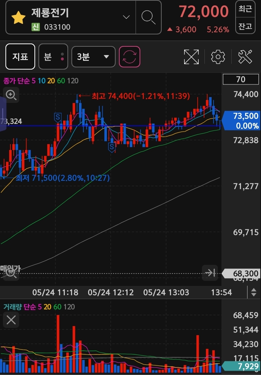Close the volume indicator panel X
The width and height of the screenshot is (261, 375).
pos(11,320)
